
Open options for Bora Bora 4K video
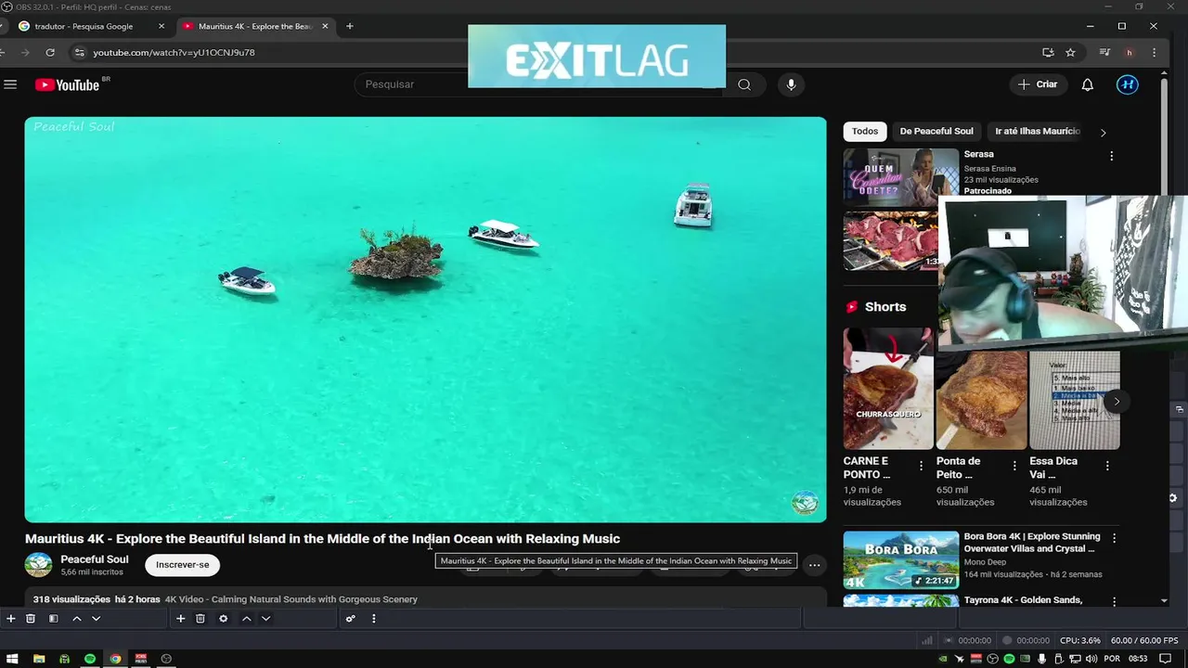point(1115,538)
